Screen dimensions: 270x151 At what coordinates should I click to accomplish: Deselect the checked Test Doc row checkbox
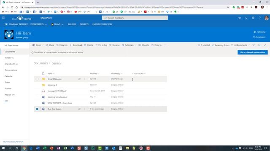click(x=37, y=109)
